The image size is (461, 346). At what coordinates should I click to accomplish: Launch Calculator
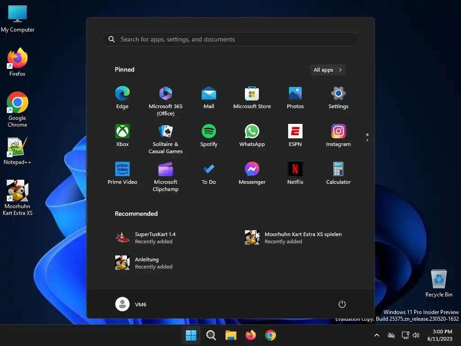click(339, 173)
